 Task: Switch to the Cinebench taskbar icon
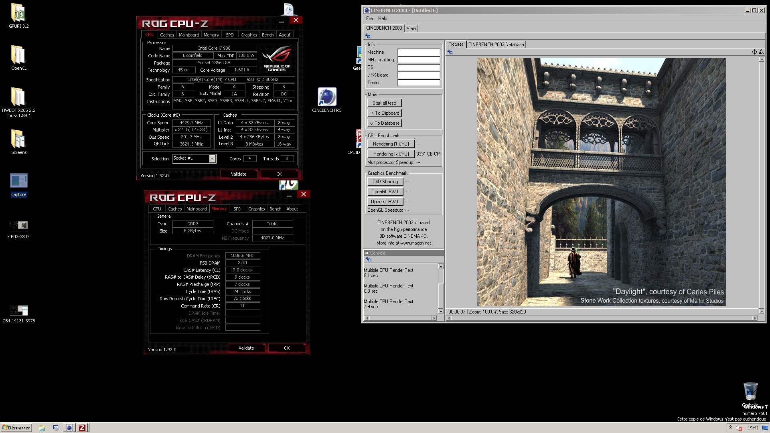click(69, 428)
